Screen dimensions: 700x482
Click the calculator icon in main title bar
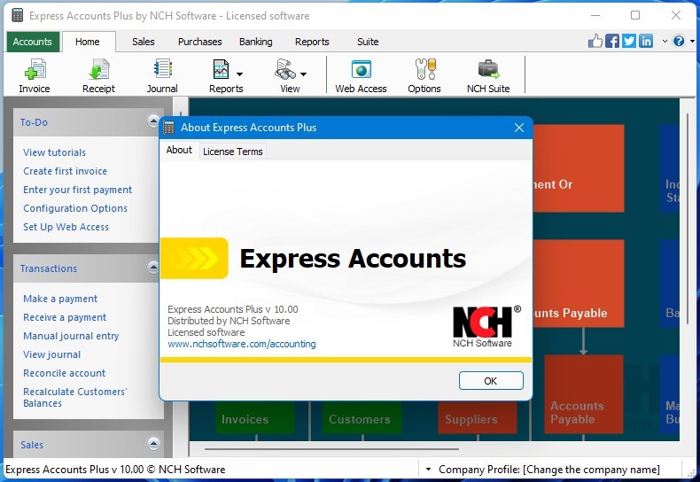pyautogui.click(x=17, y=16)
